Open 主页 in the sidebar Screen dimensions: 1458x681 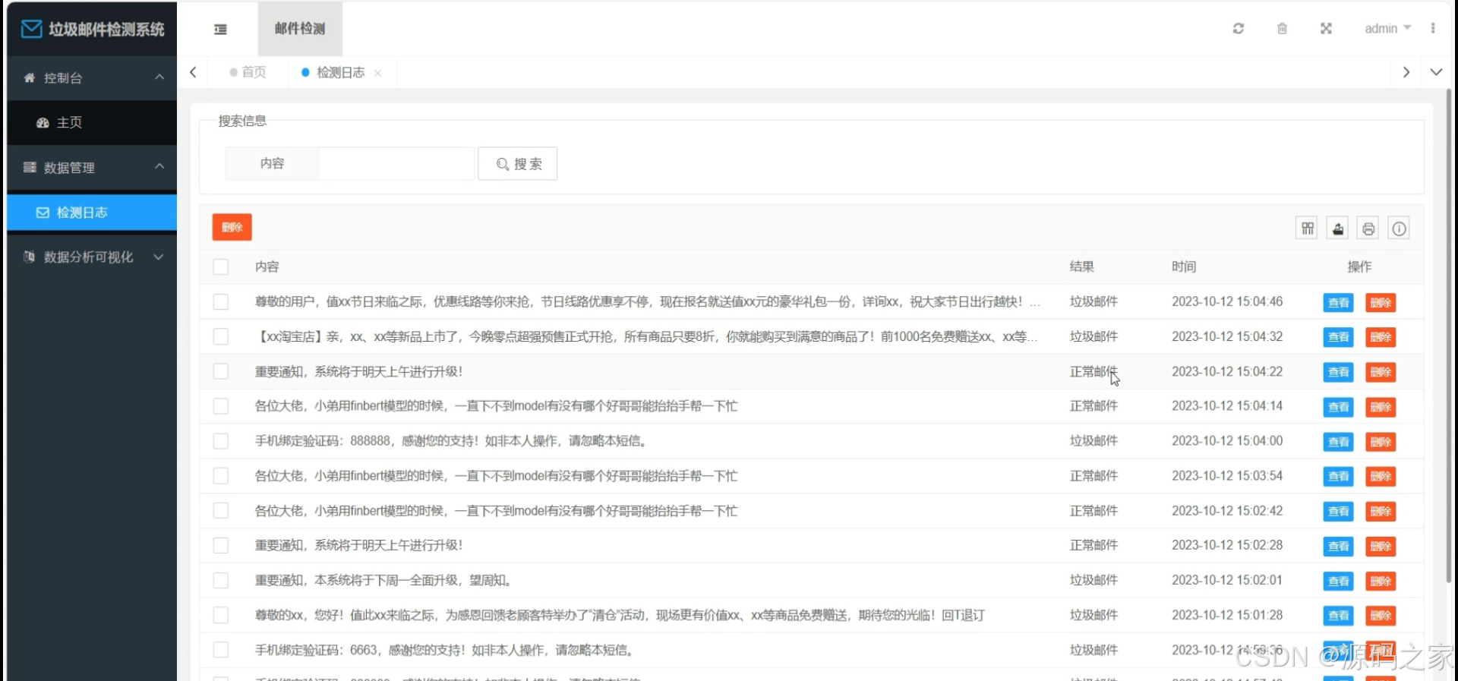(92, 122)
